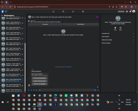Viewport: 138px width, 111px height.
Task: Open the Victoria conversation in the chat list
Action: pyautogui.click(x=12, y=90)
